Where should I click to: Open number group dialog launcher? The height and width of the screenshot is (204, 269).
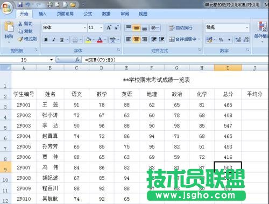pos(247,50)
